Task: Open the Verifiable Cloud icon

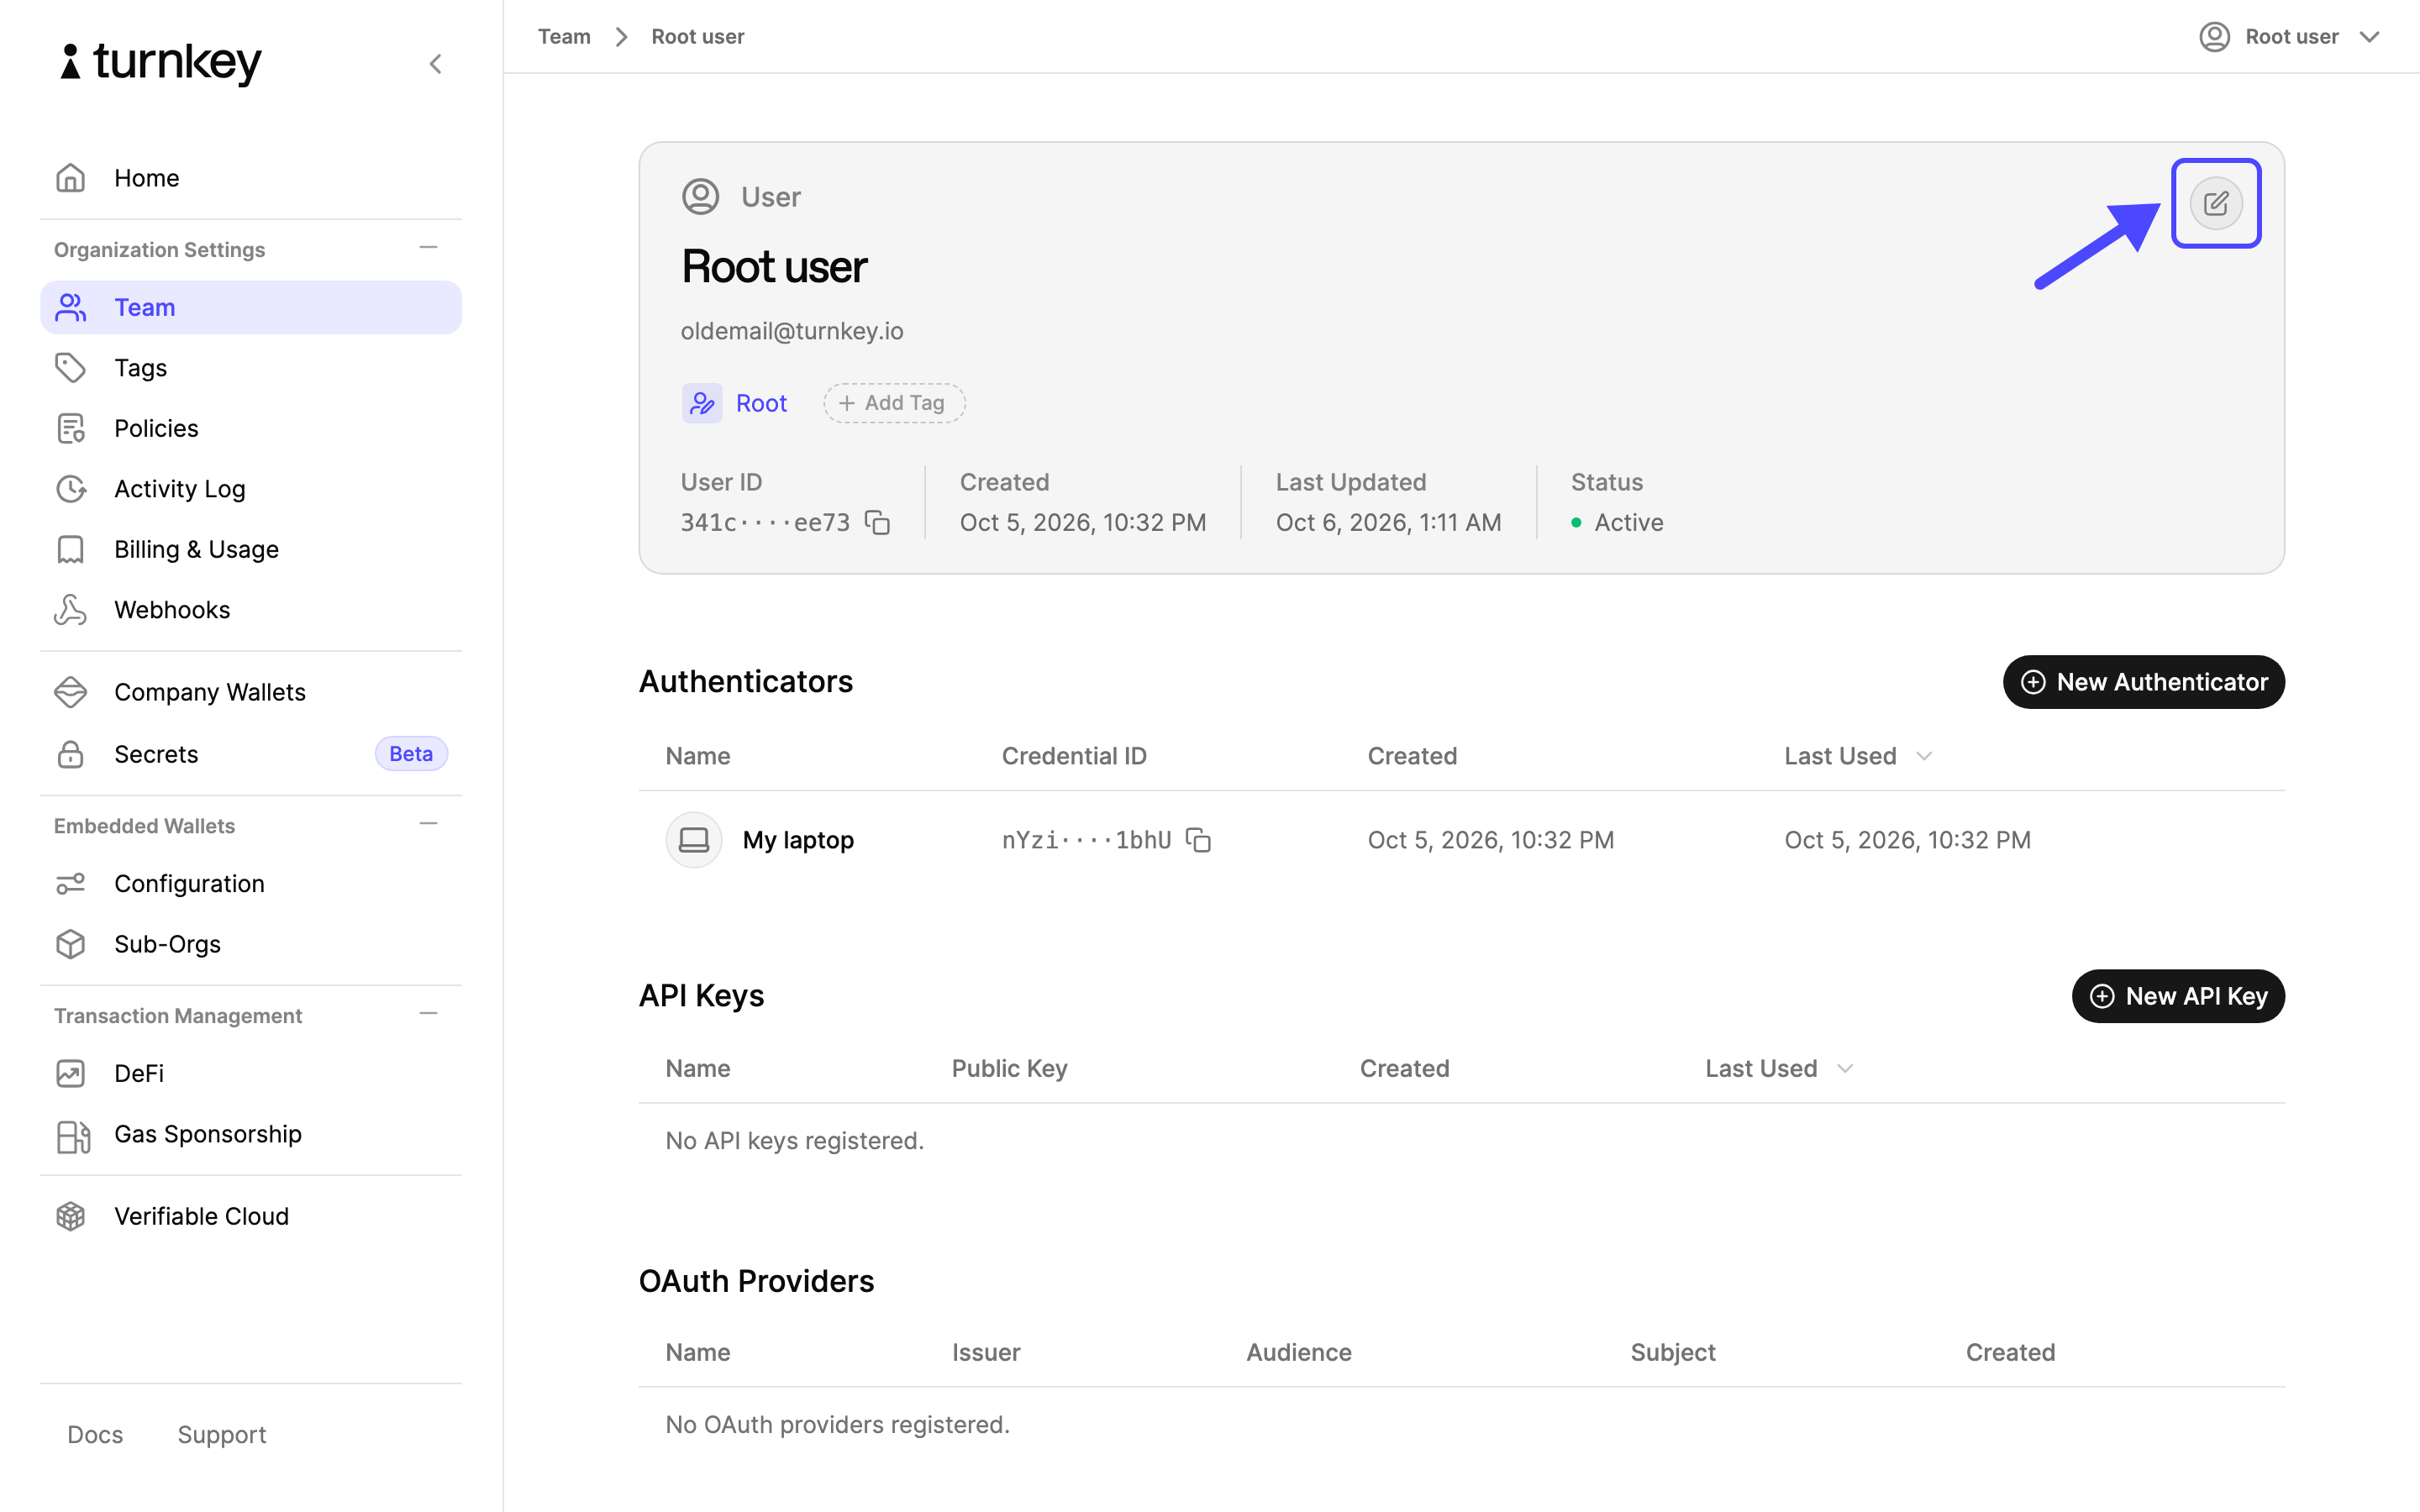Action: click(70, 1217)
